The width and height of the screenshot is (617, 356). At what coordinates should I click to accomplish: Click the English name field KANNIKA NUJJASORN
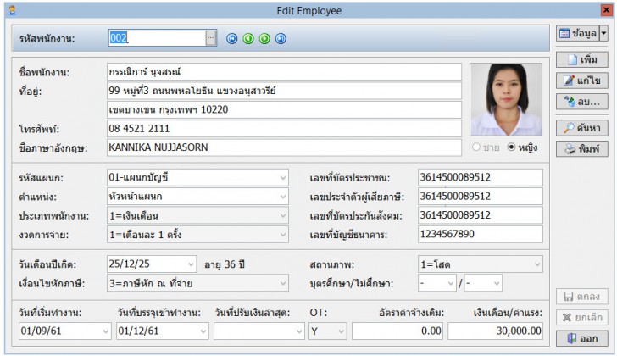pos(284,147)
